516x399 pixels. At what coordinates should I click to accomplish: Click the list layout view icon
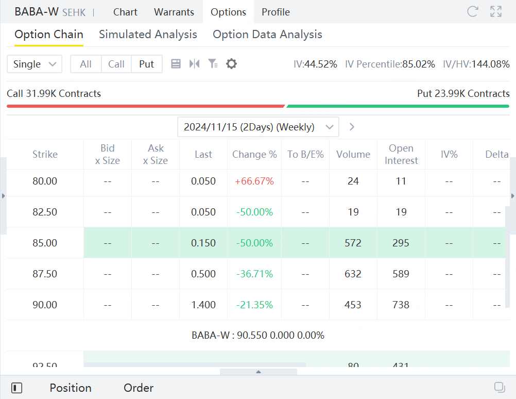[176, 64]
